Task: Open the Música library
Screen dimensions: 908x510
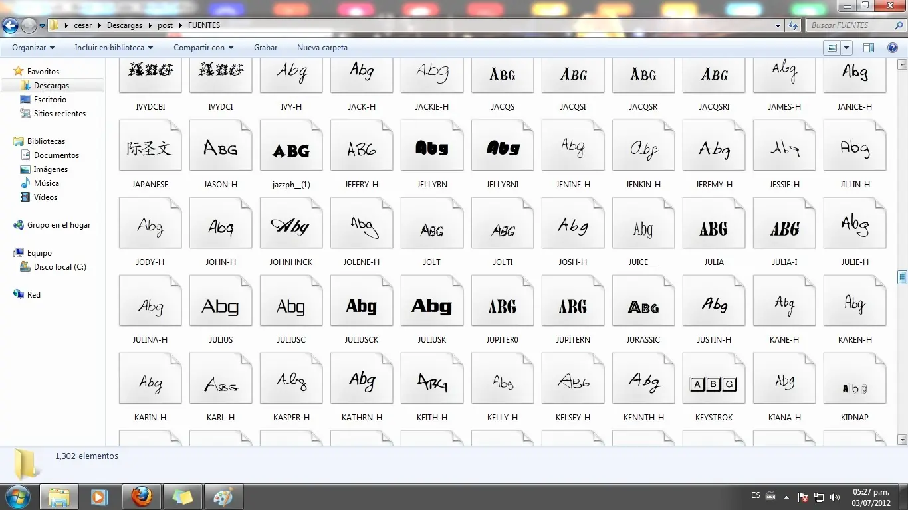Action: coord(47,183)
